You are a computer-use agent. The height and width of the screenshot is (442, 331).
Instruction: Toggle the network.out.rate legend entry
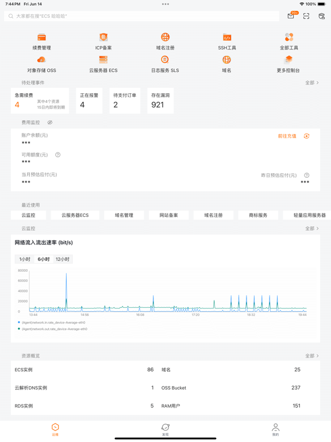tap(53, 329)
